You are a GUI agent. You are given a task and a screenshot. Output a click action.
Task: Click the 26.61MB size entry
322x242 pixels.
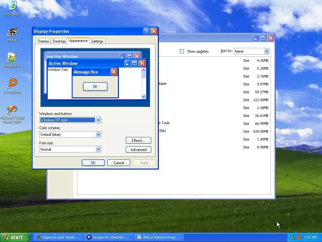tap(262, 116)
